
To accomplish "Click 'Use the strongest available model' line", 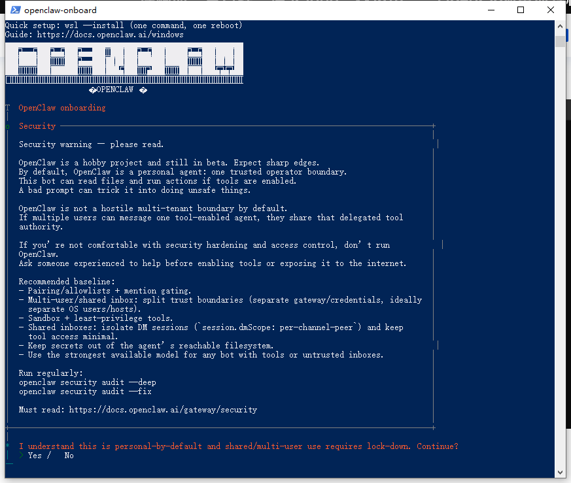I will click(201, 355).
